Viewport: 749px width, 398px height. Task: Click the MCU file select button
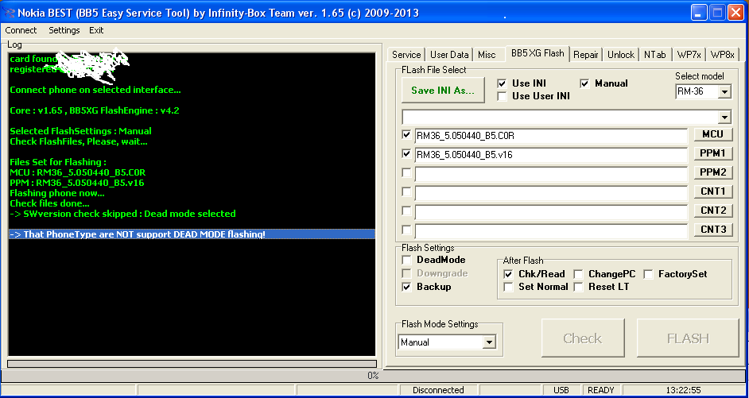tap(712, 134)
